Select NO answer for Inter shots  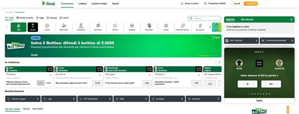(271, 84)
